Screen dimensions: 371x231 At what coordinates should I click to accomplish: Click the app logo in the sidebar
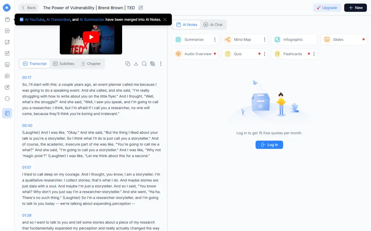click(7, 8)
